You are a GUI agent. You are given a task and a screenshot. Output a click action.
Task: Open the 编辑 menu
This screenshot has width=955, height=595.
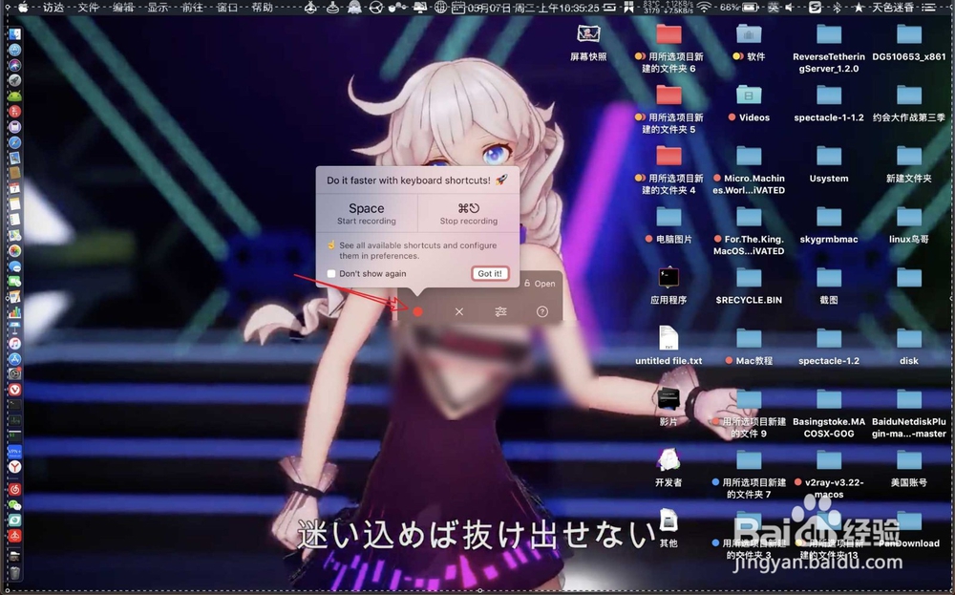(x=123, y=8)
